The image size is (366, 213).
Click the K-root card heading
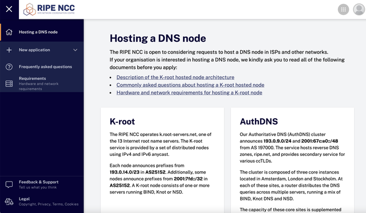pyautogui.click(x=122, y=122)
